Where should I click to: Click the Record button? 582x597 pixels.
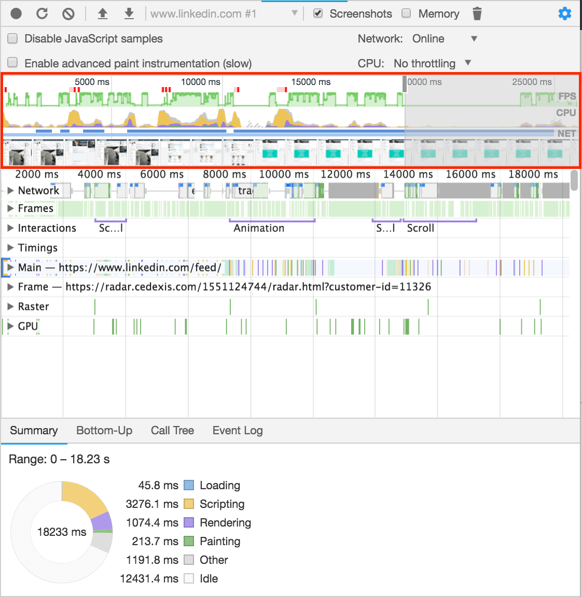[x=16, y=13]
